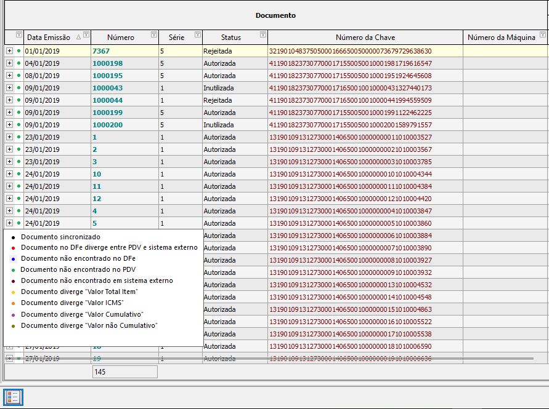549x409 pixels.
Task: Open filter icon on Número column
Action: point(153,34)
